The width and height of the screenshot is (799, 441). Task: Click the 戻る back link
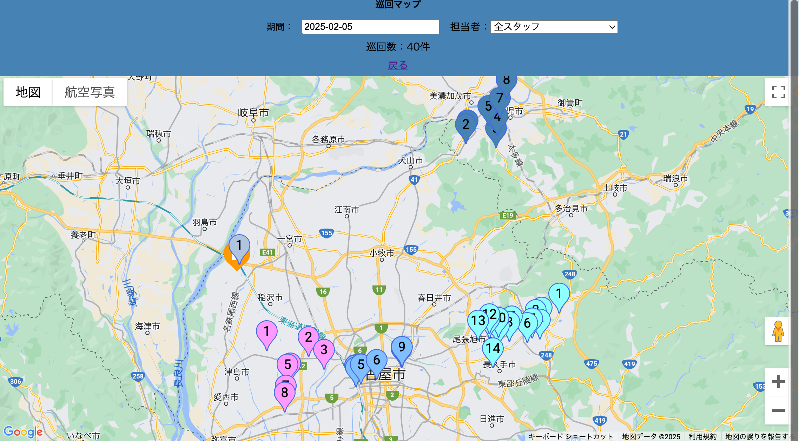[398, 65]
